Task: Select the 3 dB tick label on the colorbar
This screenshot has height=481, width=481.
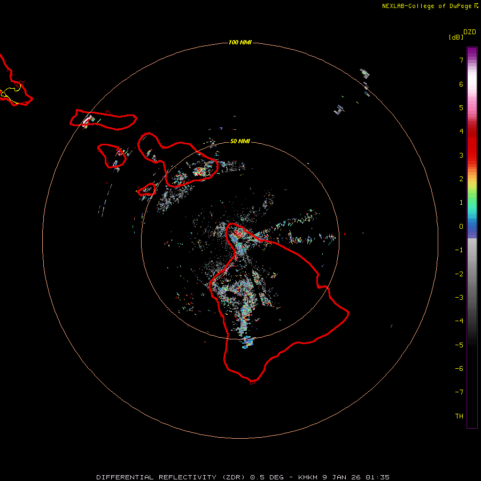Action: tap(461, 155)
